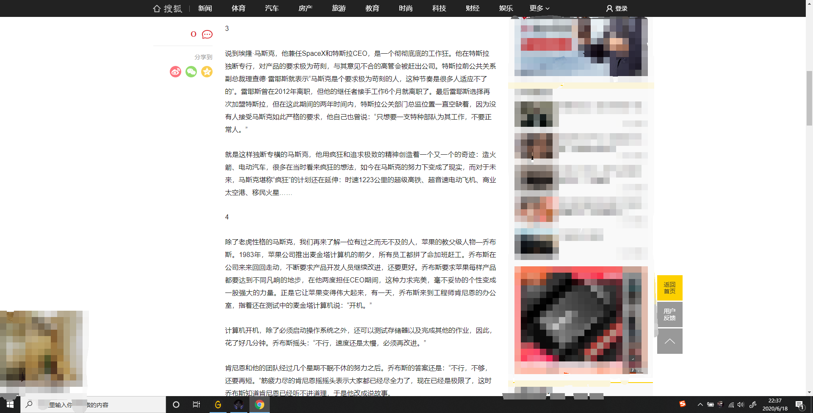Share to Qzone star icon
The height and width of the screenshot is (413, 813).
click(x=207, y=72)
